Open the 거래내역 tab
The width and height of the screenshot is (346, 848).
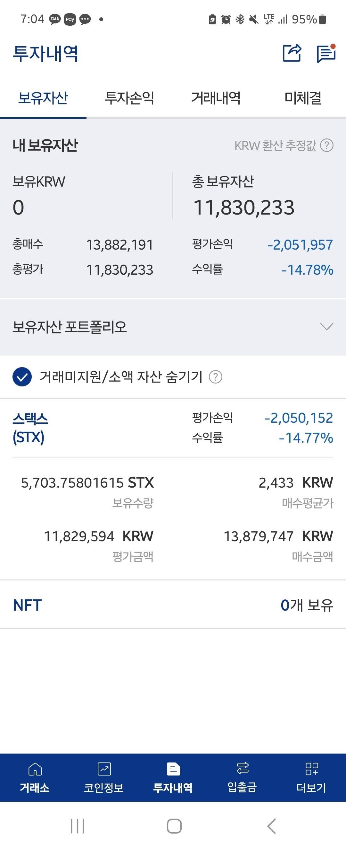[216, 97]
